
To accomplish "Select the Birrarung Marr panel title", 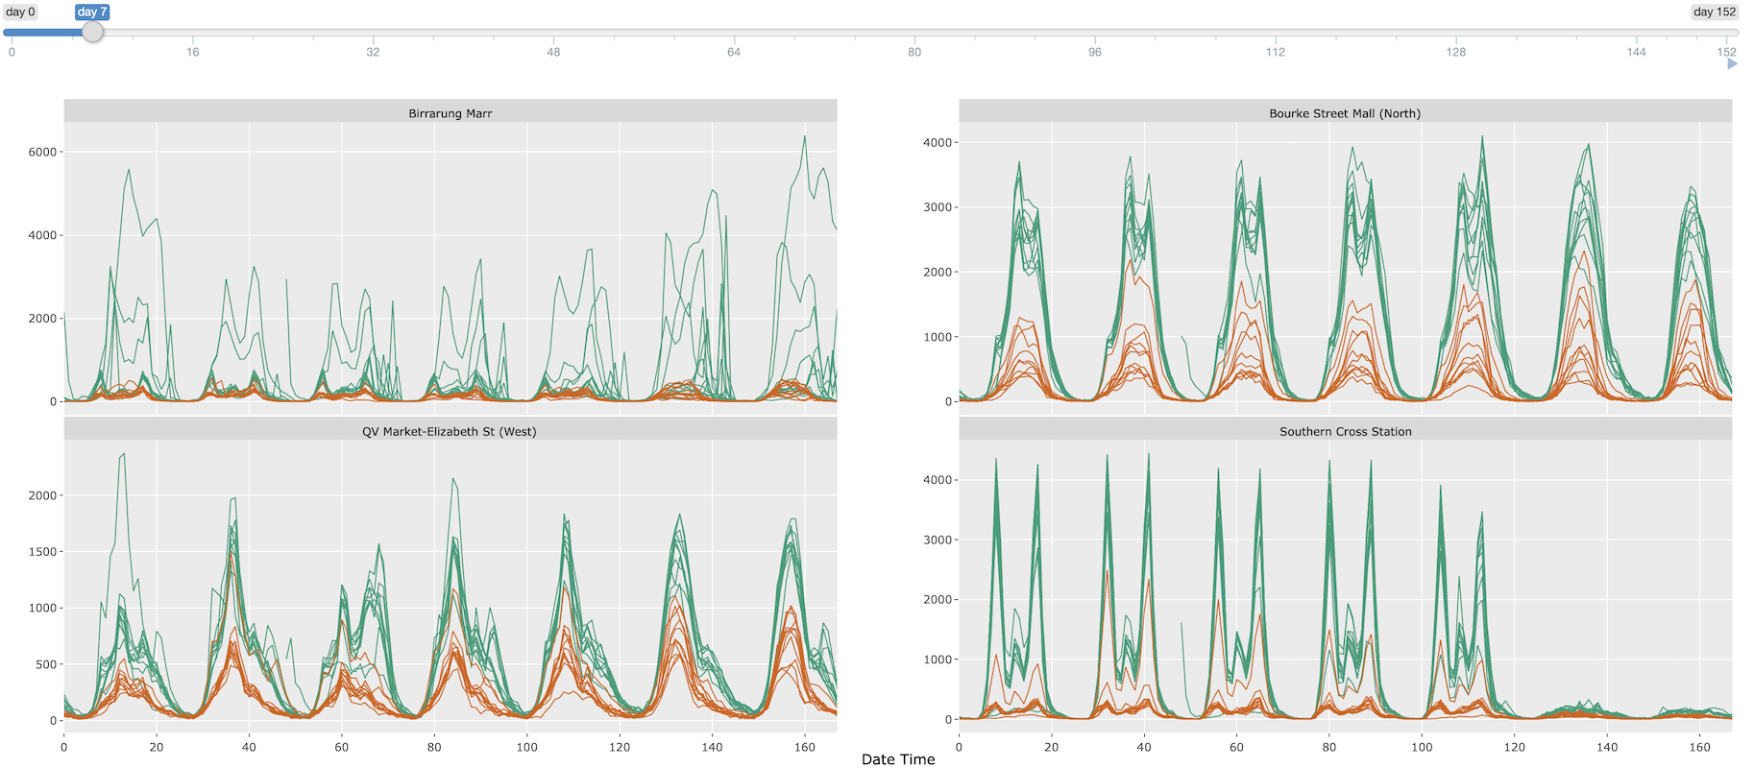I will [451, 113].
